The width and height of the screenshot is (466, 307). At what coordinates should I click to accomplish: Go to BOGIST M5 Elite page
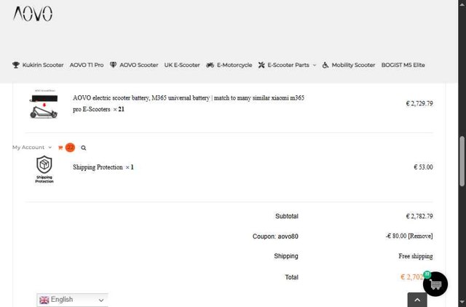click(x=403, y=65)
